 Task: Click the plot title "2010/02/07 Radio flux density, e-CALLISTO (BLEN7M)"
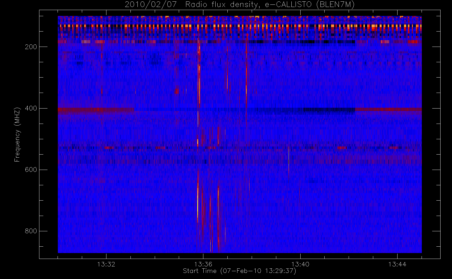pos(240,5)
